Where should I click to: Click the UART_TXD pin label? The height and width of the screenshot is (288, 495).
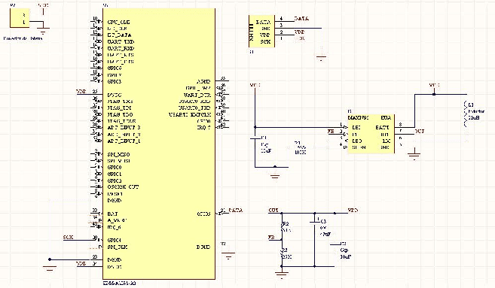[x=121, y=42]
